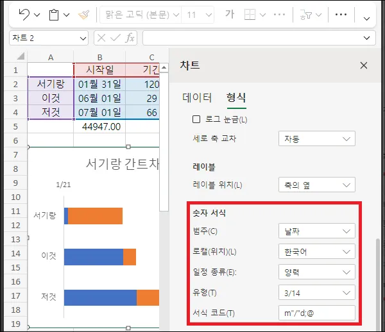Image resolution: width=385 pixels, height=332 pixels.
Task: Expand the formula bar chevron
Action: (366, 38)
